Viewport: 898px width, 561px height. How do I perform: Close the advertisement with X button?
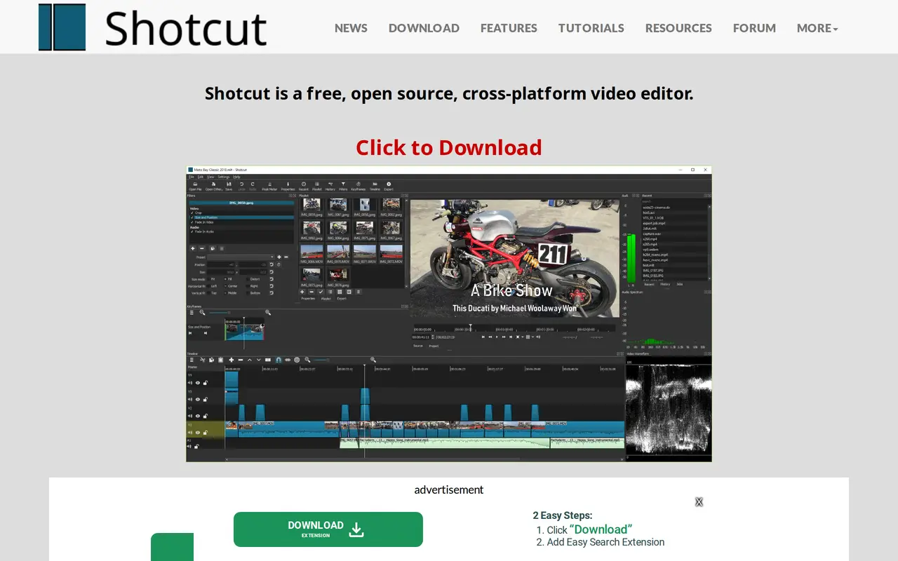[699, 502]
